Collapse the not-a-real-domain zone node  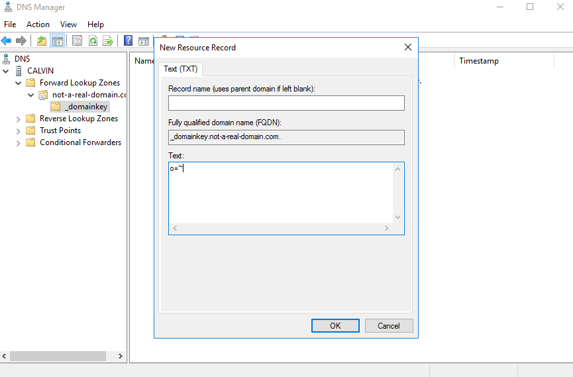point(30,95)
